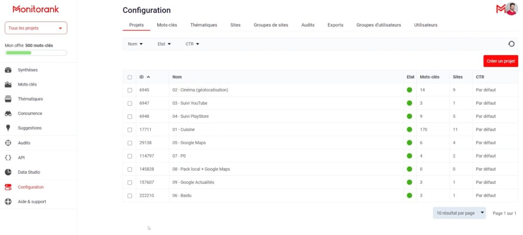Click the Monitorank logo
This screenshot has width=523, height=235.
[36, 9]
